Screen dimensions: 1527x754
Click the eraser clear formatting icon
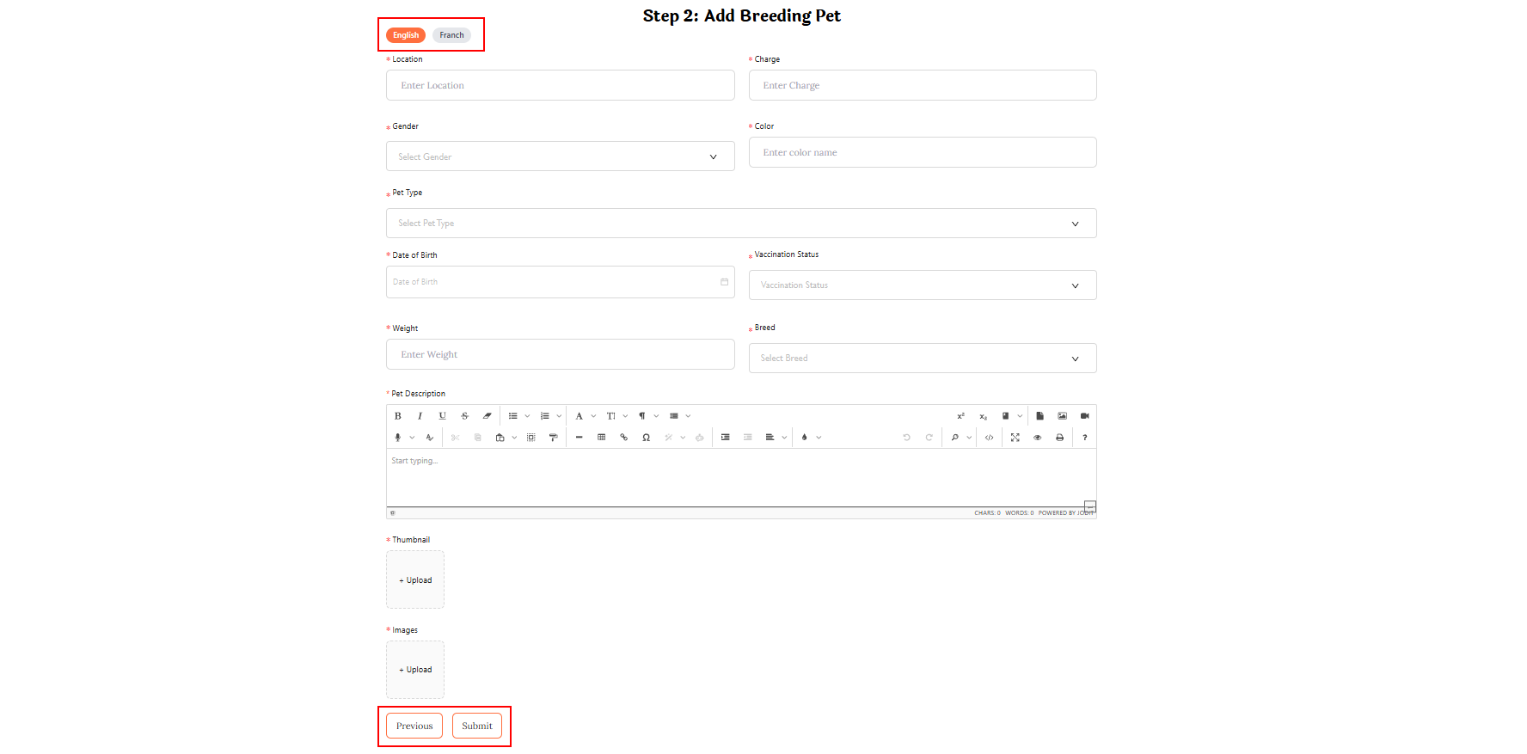pyautogui.click(x=488, y=416)
